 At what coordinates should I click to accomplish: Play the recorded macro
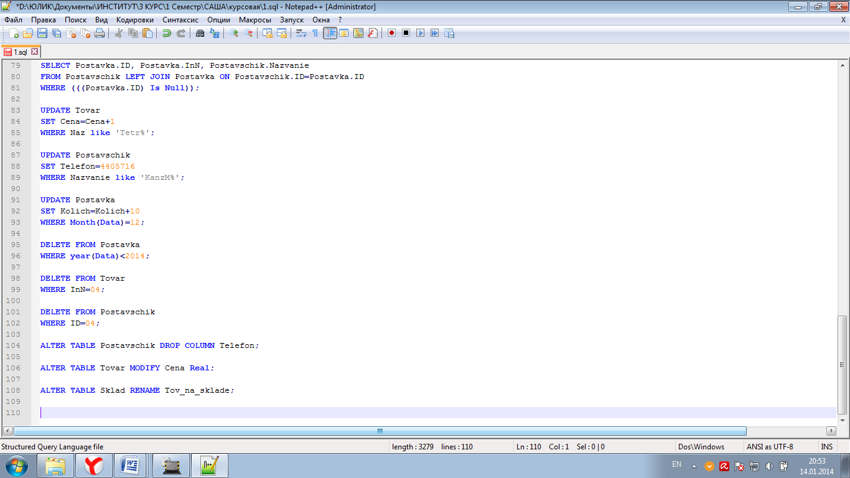pos(420,33)
